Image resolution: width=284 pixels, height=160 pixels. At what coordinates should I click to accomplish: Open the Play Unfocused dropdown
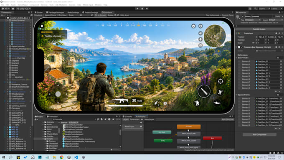213,15
